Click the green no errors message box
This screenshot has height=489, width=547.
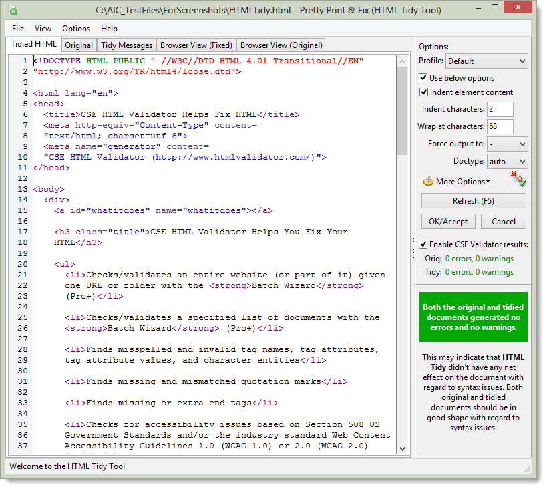(x=474, y=317)
